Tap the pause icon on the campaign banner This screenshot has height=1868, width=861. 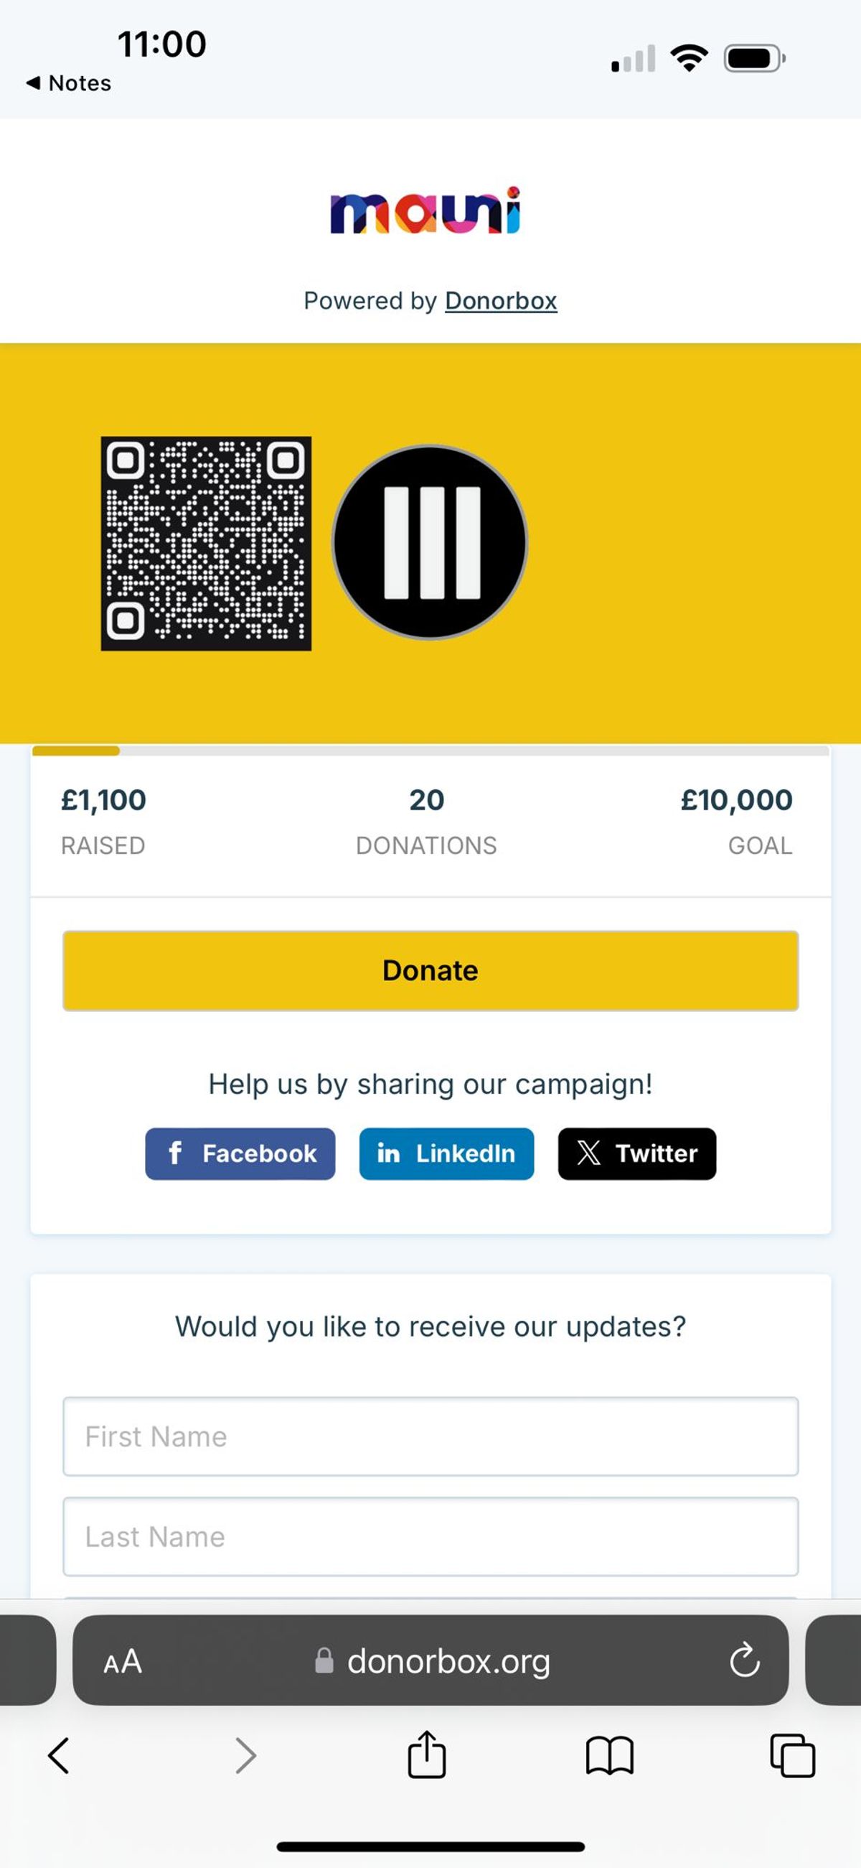(x=430, y=542)
